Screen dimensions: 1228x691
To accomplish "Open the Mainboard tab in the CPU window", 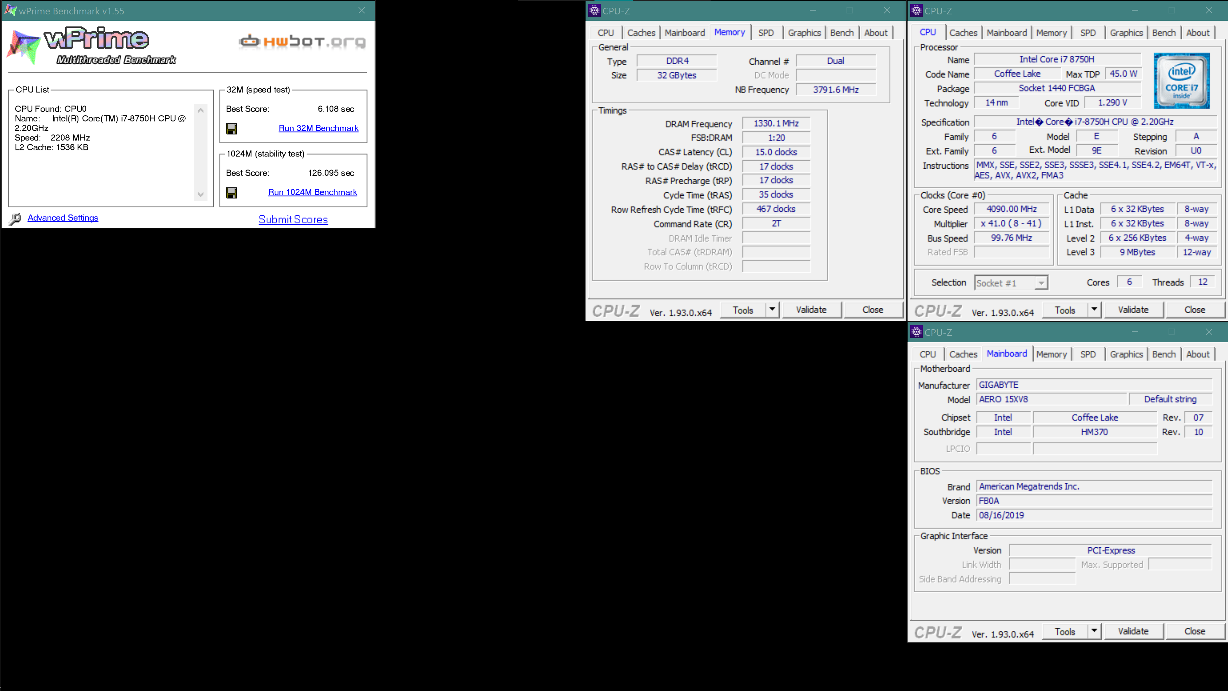I will click(x=1007, y=33).
